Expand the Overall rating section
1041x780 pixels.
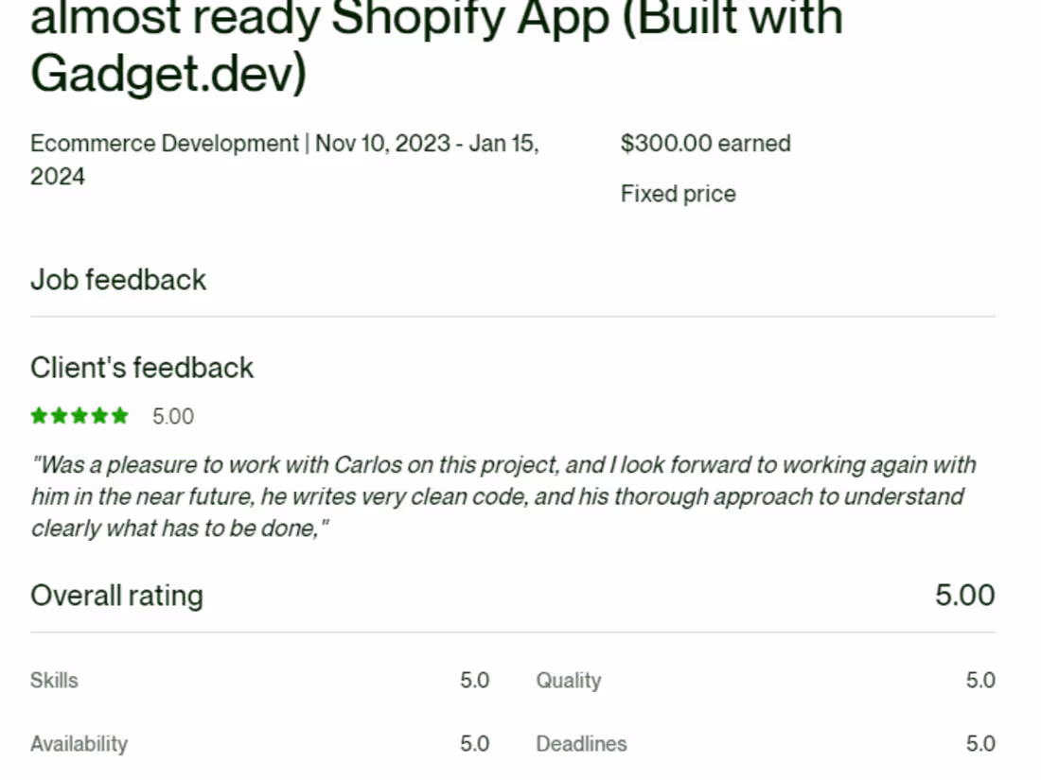pyautogui.click(x=116, y=596)
